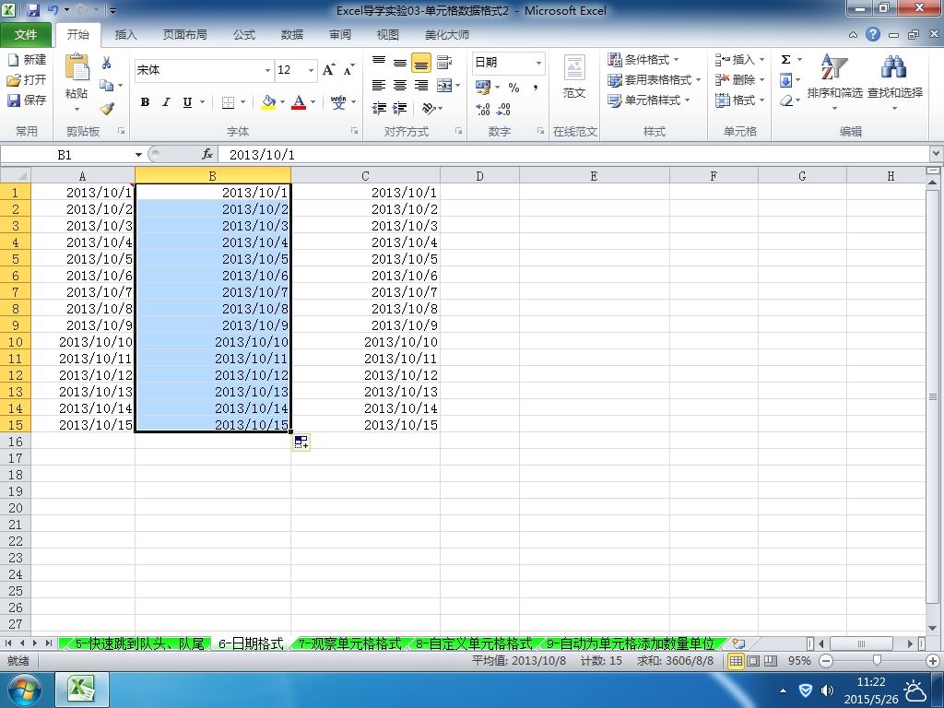Align cell text left

click(x=379, y=85)
